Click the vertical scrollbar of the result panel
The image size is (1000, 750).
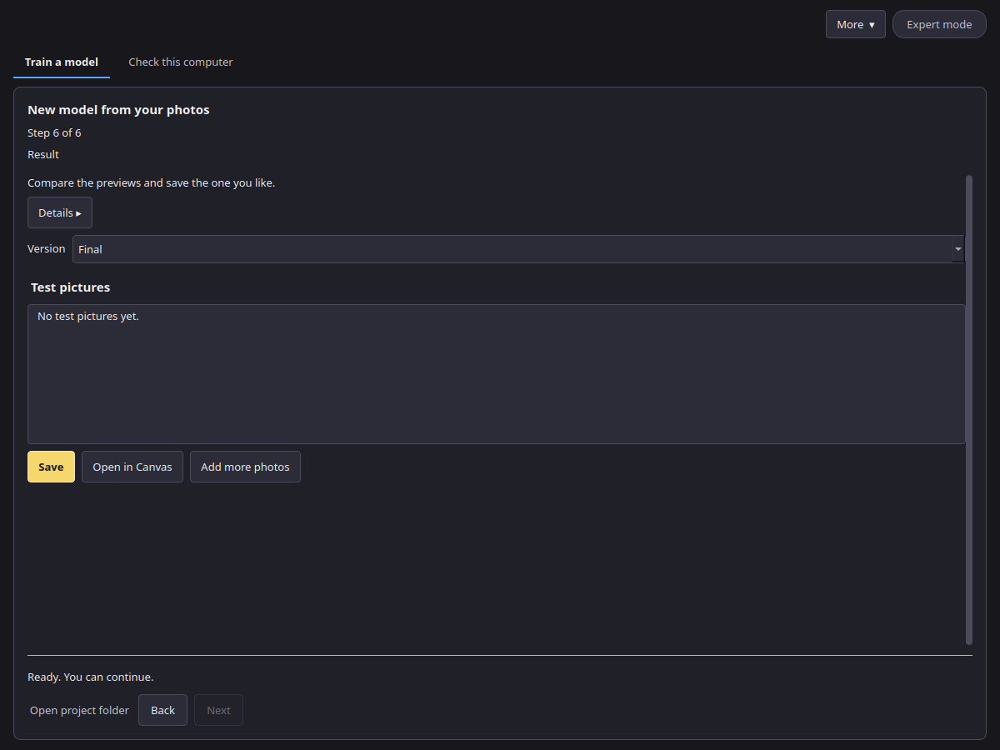[x=969, y=409]
